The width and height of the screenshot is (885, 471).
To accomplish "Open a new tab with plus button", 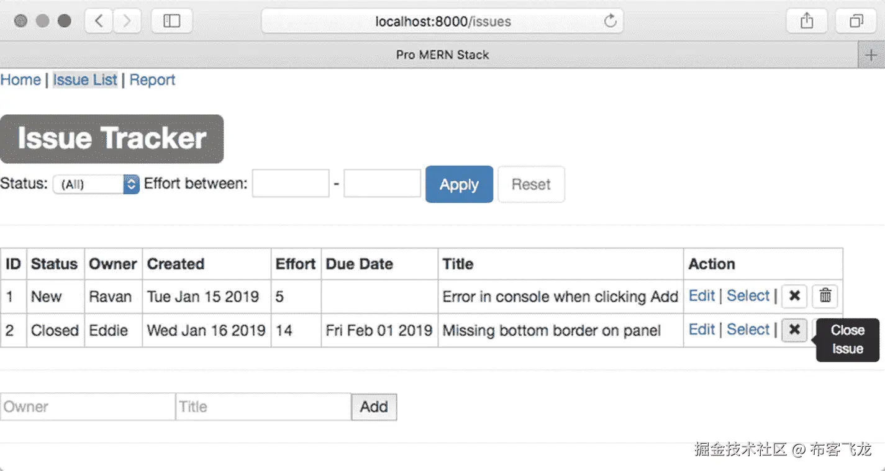I will coord(871,55).
